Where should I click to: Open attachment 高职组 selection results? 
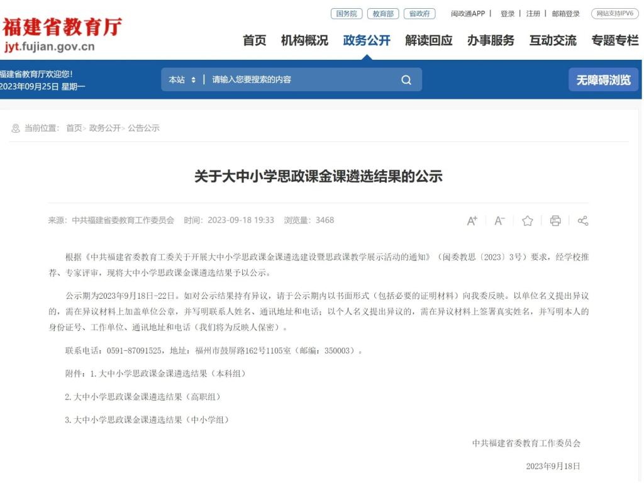click(x=143, y=397)
